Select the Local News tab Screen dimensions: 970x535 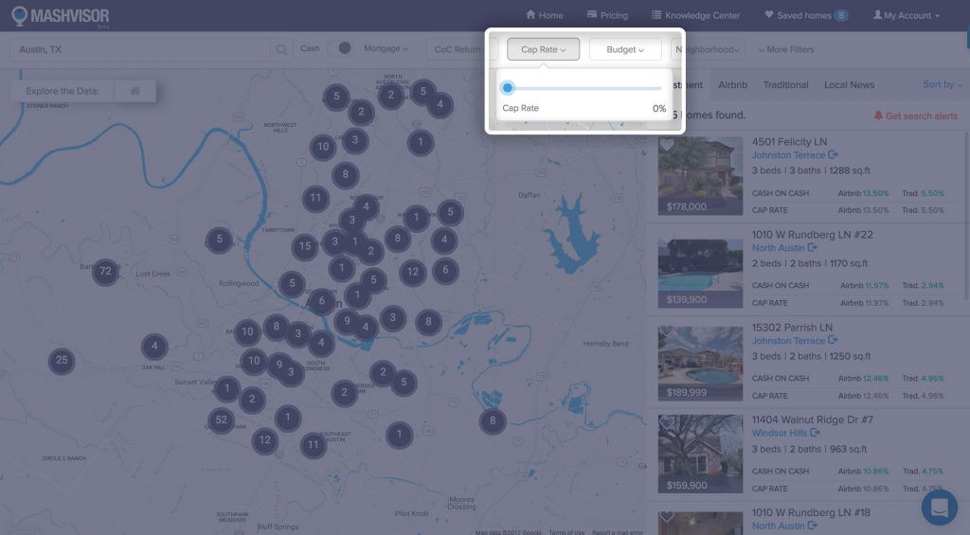pos(849,85)
